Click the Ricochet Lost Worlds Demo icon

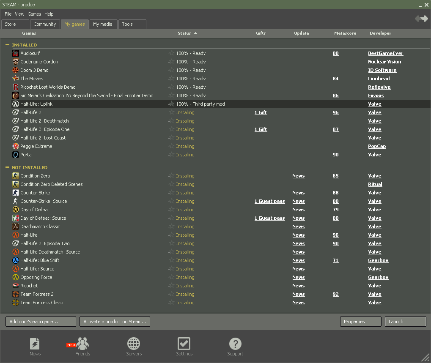point(16,87)
